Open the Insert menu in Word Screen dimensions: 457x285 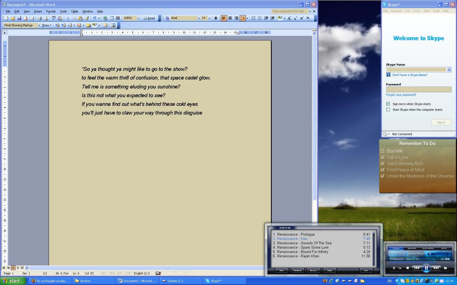pyautogui.click(x=38, y=12)
